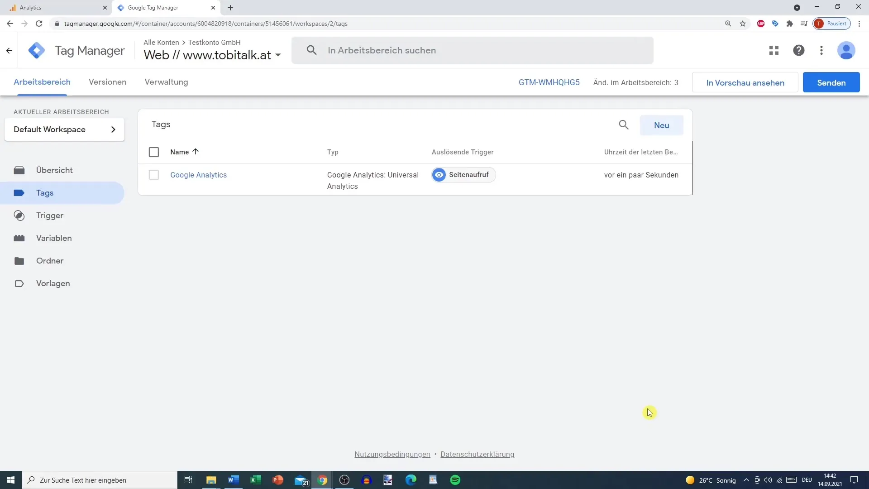Click the Ordner sidebar icon
Screen dimensions: 869x489
click(19, 260)
